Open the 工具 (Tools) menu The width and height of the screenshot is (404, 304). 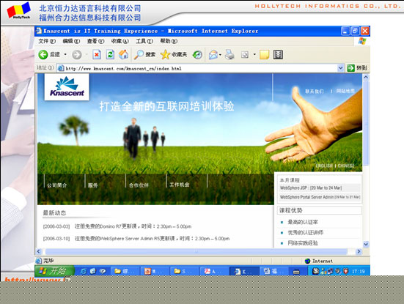(x=144, y=41)
